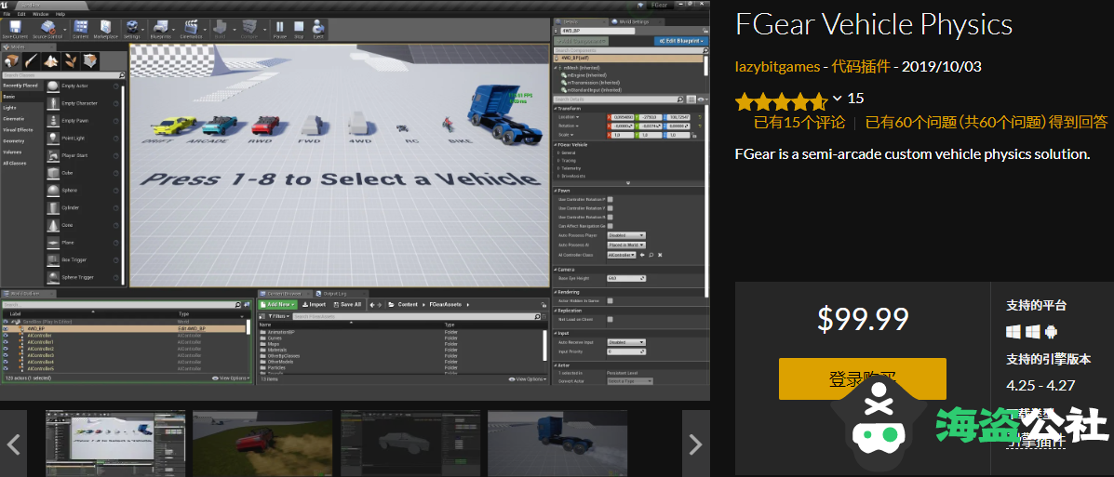The image size is (1114, 477).
Task: Click the Content folder breadcrumb
Action: [x=408, y=304]
